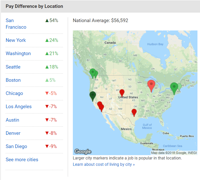
Task: Click the 21% Washington pay difference
Action: (x=52, y=54)
